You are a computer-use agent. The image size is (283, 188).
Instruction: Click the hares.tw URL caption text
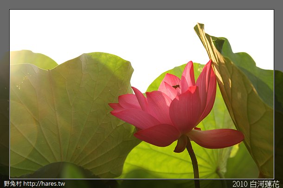coord(44,184)
